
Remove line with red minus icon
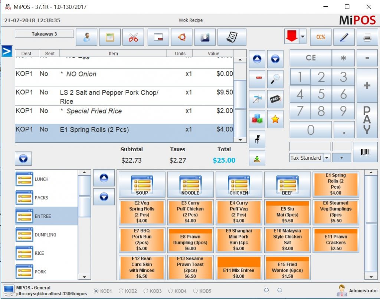tap(257, 79)
